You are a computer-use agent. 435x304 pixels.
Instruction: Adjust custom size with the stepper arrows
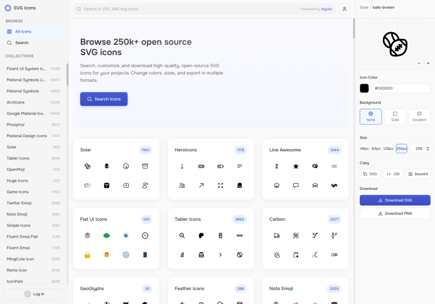428,149
